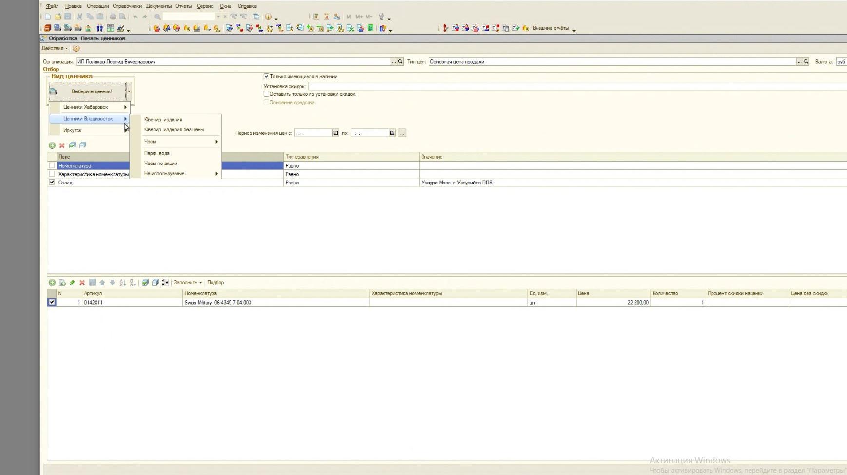
Task: Open calendar picker for period end date
Action: (392, 133)
